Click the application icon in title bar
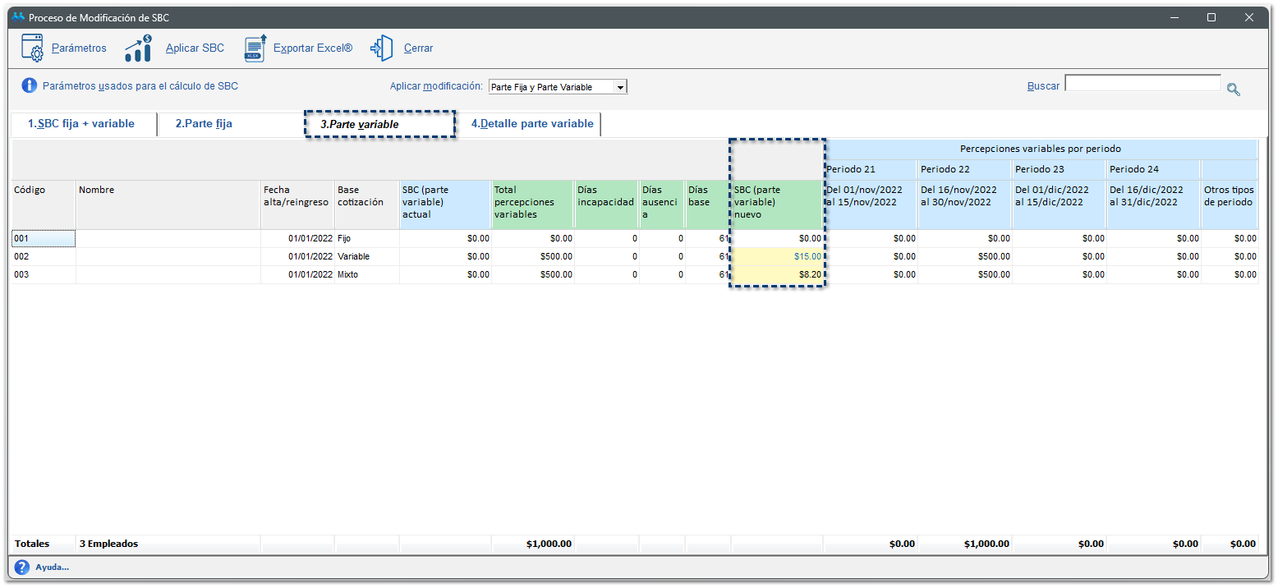Image resolution: width=1278 pixels, height=588 pixels. [19, 17]
